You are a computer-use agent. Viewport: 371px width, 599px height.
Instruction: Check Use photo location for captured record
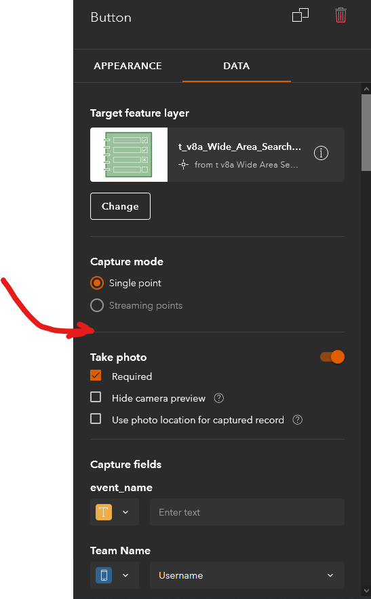point(96,419)
